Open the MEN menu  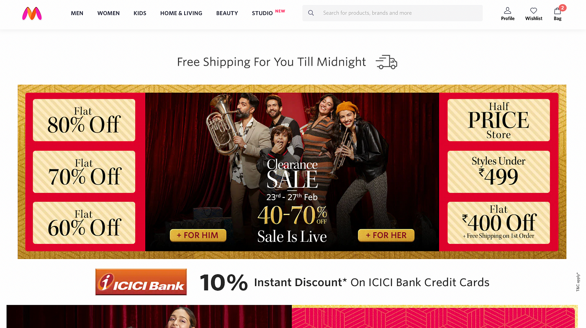point(77,13)
